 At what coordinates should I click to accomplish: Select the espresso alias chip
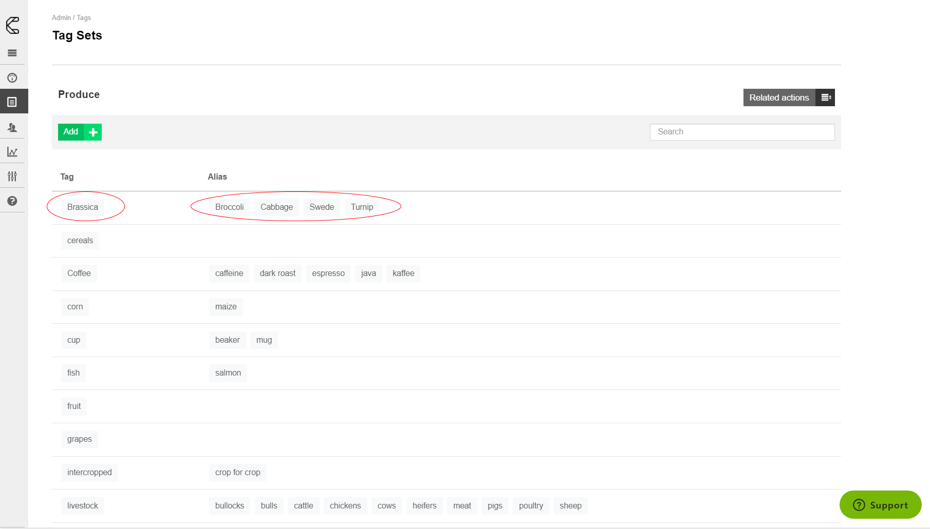click(x=328, y=273)
